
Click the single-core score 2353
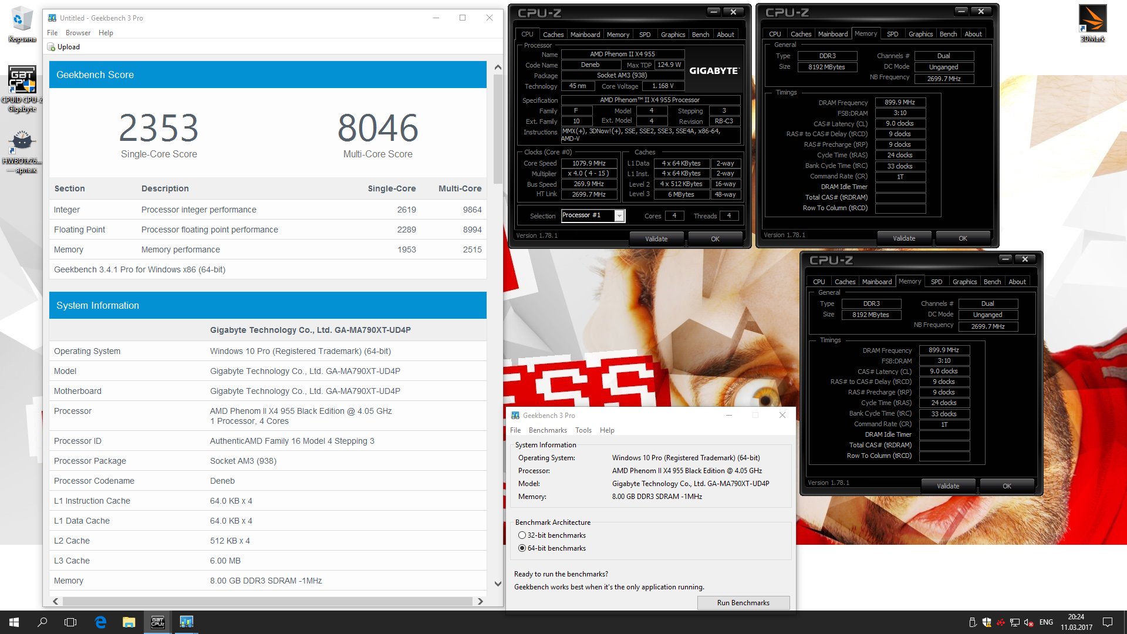click(158, 128)
